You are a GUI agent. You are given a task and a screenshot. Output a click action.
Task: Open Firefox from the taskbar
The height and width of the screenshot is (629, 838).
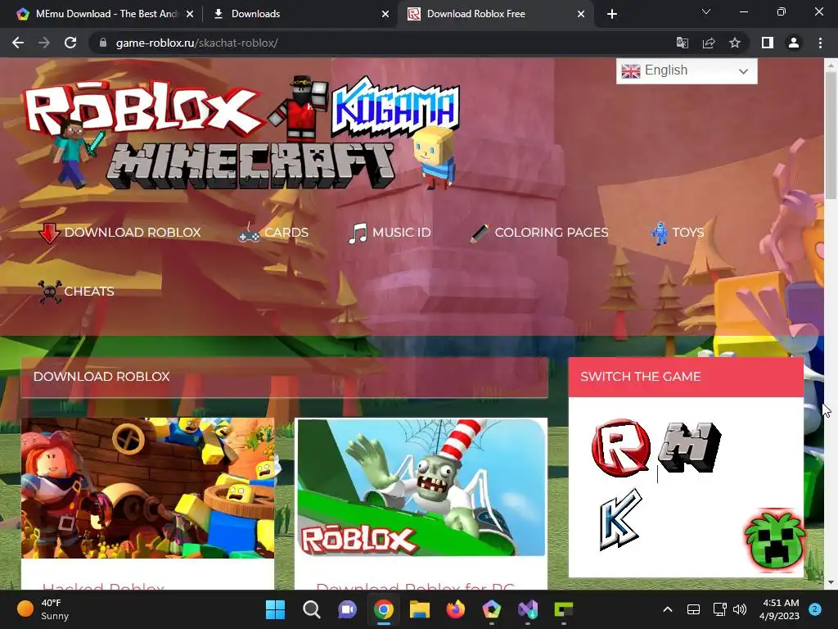[x=455, y=609]
